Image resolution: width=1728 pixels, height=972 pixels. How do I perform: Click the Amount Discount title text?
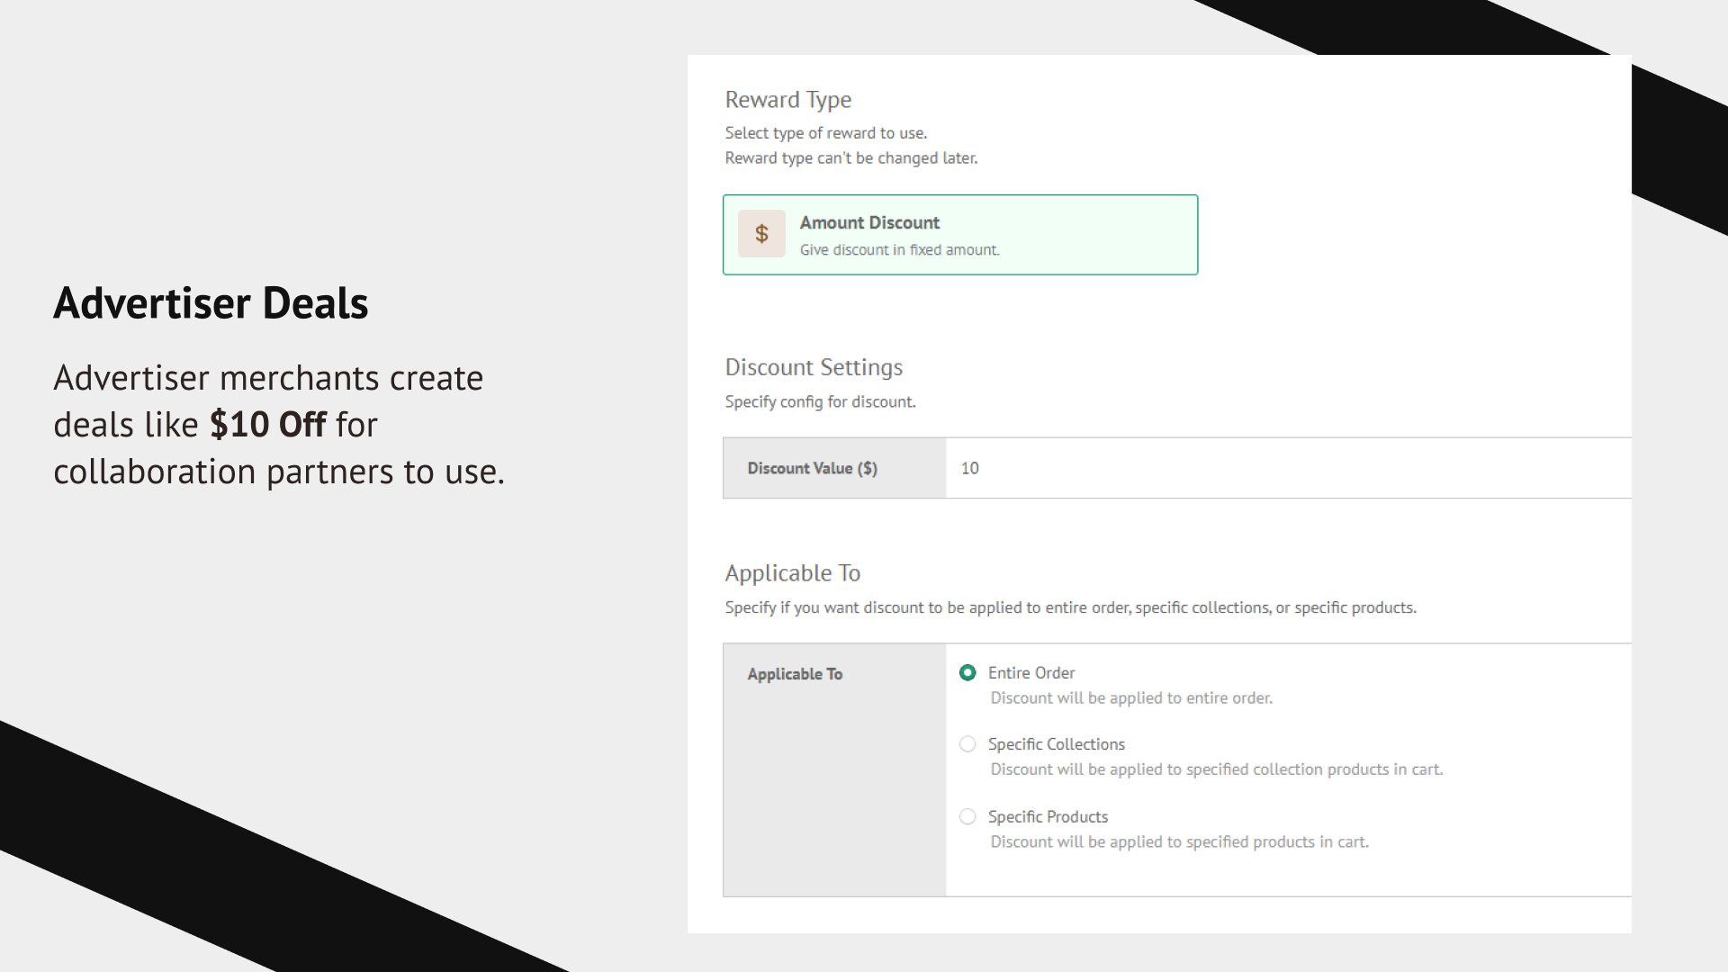[x=868, y=222]
